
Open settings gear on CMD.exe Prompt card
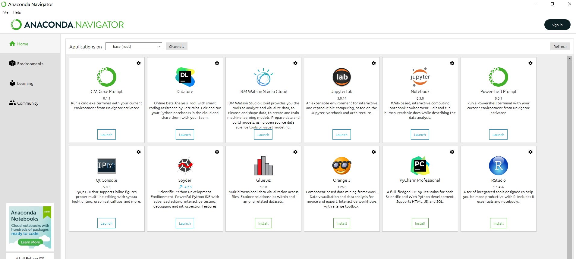tap(139, 63)
